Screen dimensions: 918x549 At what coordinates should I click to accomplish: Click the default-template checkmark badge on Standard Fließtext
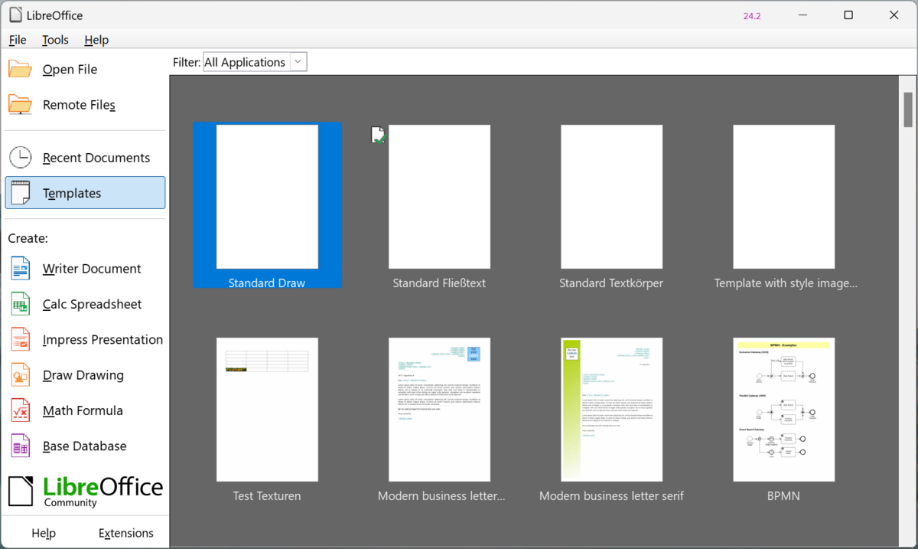[379, 136]
